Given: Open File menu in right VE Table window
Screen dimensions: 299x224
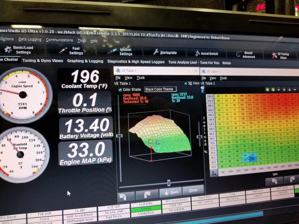Looking at the screenshot, I should coord(204,78).
